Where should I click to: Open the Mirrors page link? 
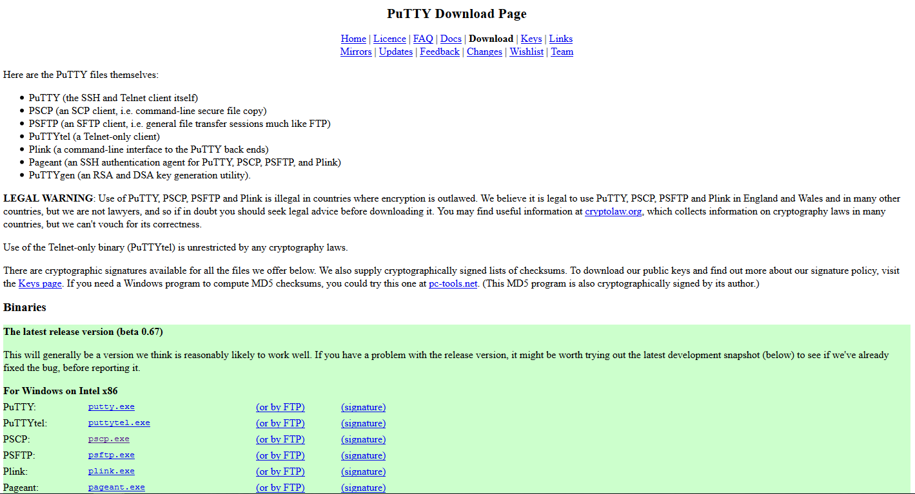coord(356,52)
